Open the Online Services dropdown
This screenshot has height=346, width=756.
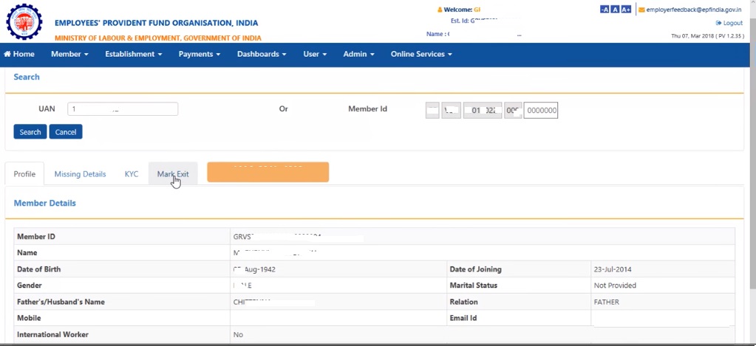pyautogui.click(x=421, y=55)
